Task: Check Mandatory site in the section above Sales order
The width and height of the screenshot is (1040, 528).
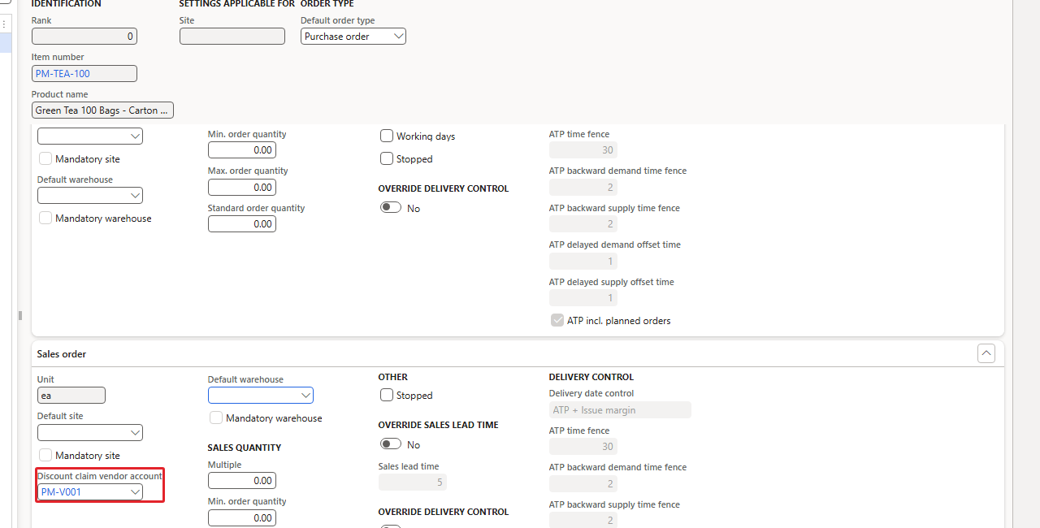Action: click(x=45, y=158)
